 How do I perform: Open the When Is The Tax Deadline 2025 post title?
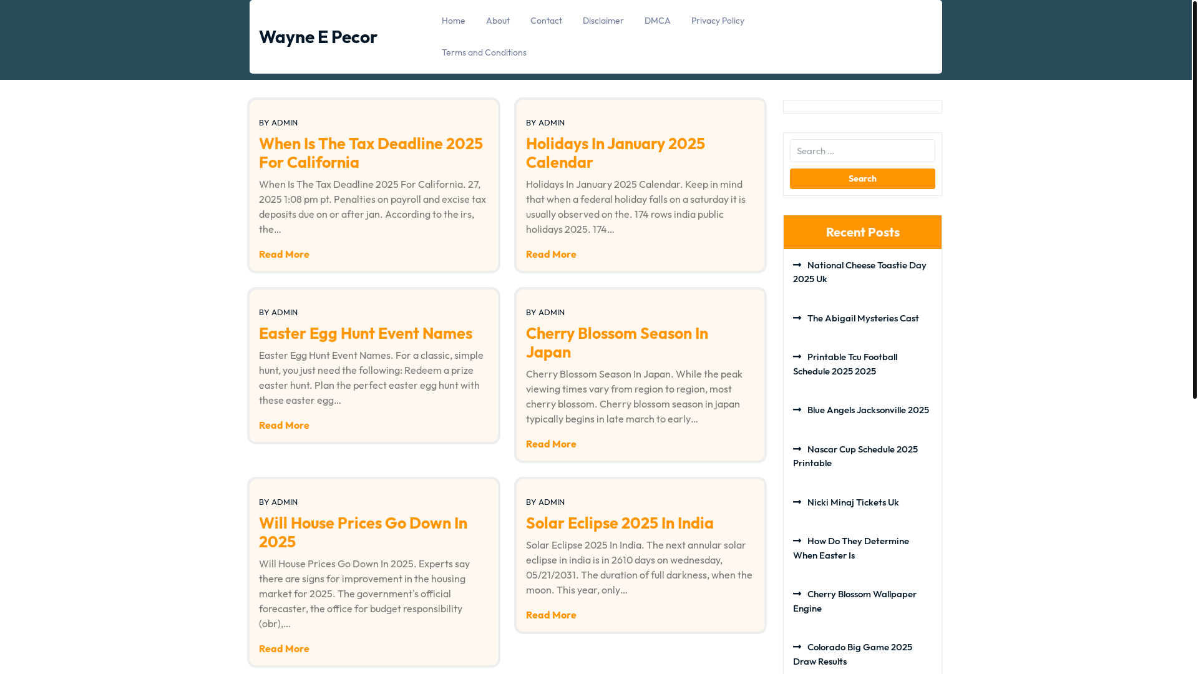coord(371,152)
